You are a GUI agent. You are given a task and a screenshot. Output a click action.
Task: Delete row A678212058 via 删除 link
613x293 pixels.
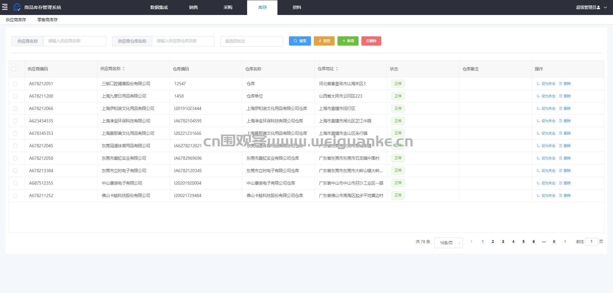pos(565,158)
